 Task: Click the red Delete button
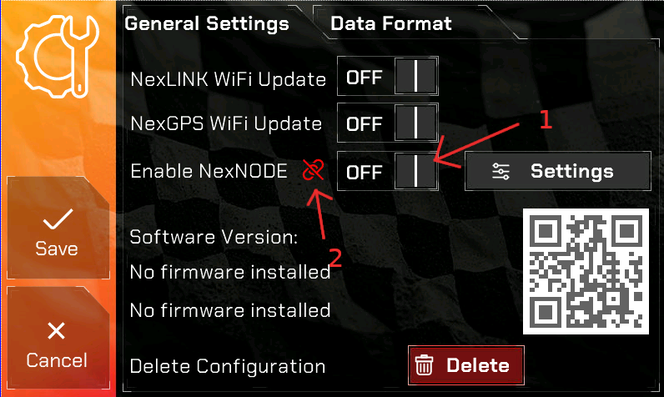tap(466, 365)
